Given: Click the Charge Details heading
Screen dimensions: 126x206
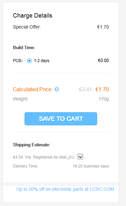Looking at the screenshot, I should 32,16.
